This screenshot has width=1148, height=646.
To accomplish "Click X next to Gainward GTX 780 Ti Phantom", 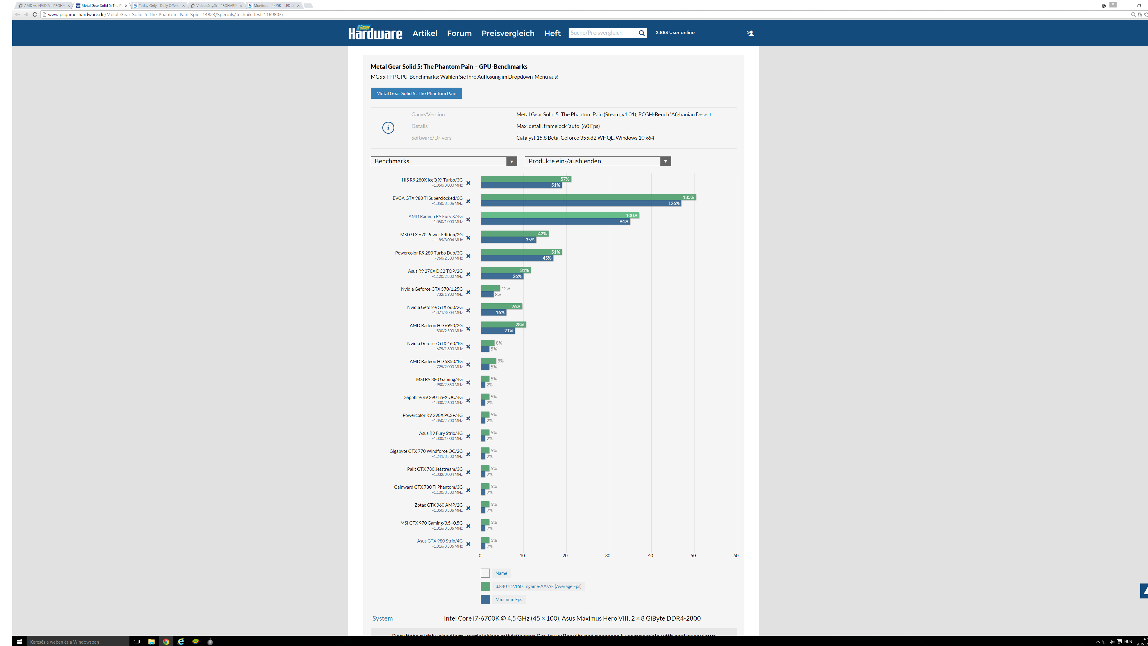I will pos(468,490).
